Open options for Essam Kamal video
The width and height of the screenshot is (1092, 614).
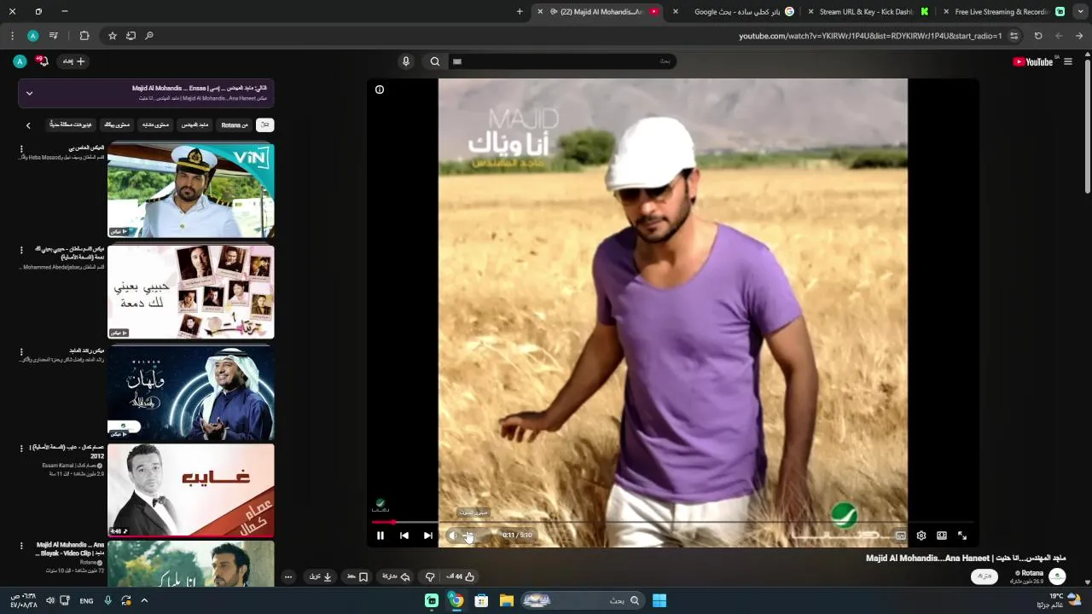point(21,449)
